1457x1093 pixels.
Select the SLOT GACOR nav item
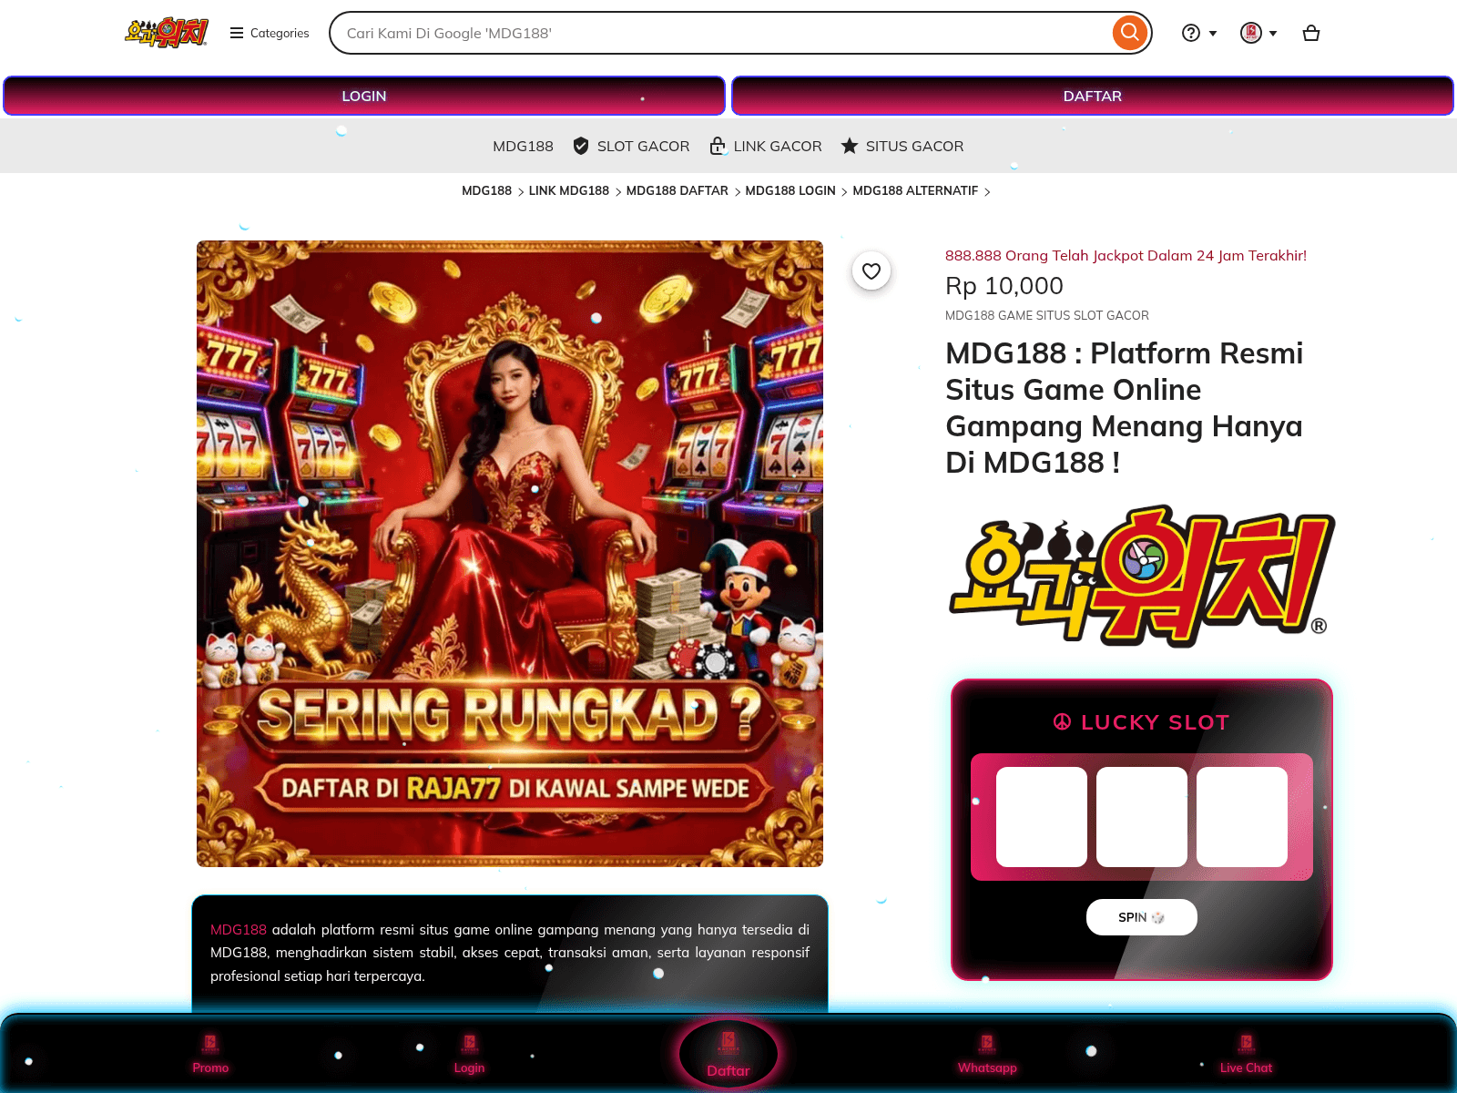coord(631,146)
